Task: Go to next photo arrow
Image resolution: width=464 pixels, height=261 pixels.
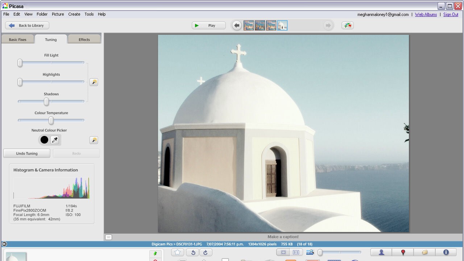Action: [x=328, y=25]
